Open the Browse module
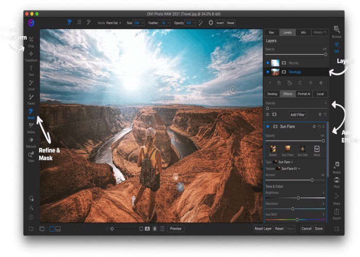The width and height of the screenshot is (360, 257). [x=336, y=31]
